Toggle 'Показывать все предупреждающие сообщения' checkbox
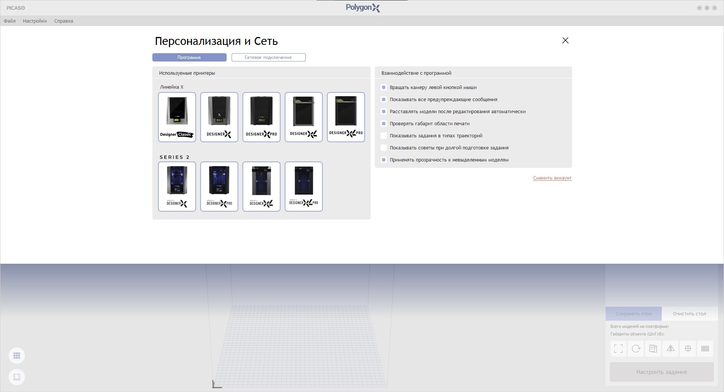This screenshot has height=392, width=724. pos(383,100)
